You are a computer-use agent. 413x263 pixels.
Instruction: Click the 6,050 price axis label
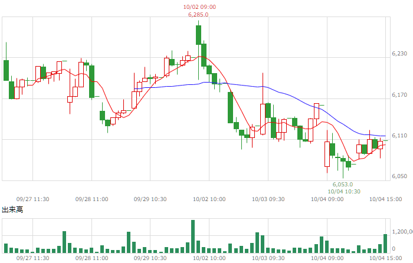399,176
